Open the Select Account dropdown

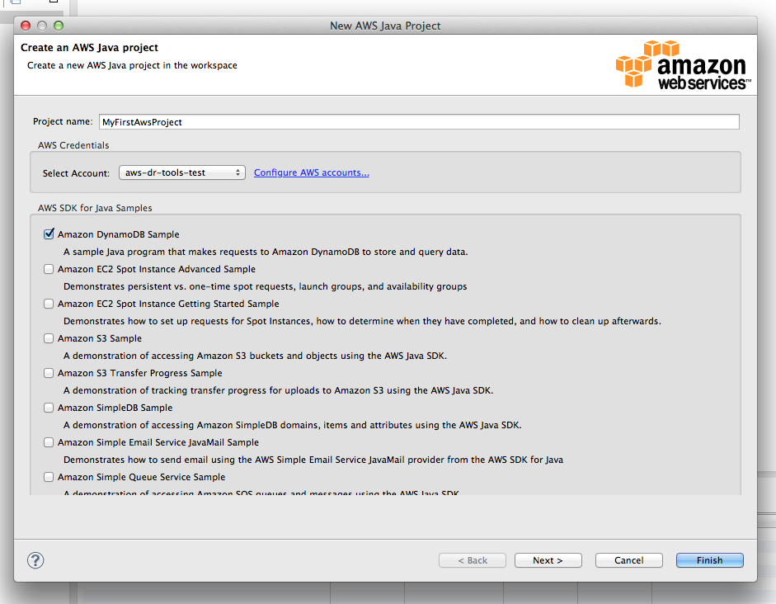coord(182,172)
